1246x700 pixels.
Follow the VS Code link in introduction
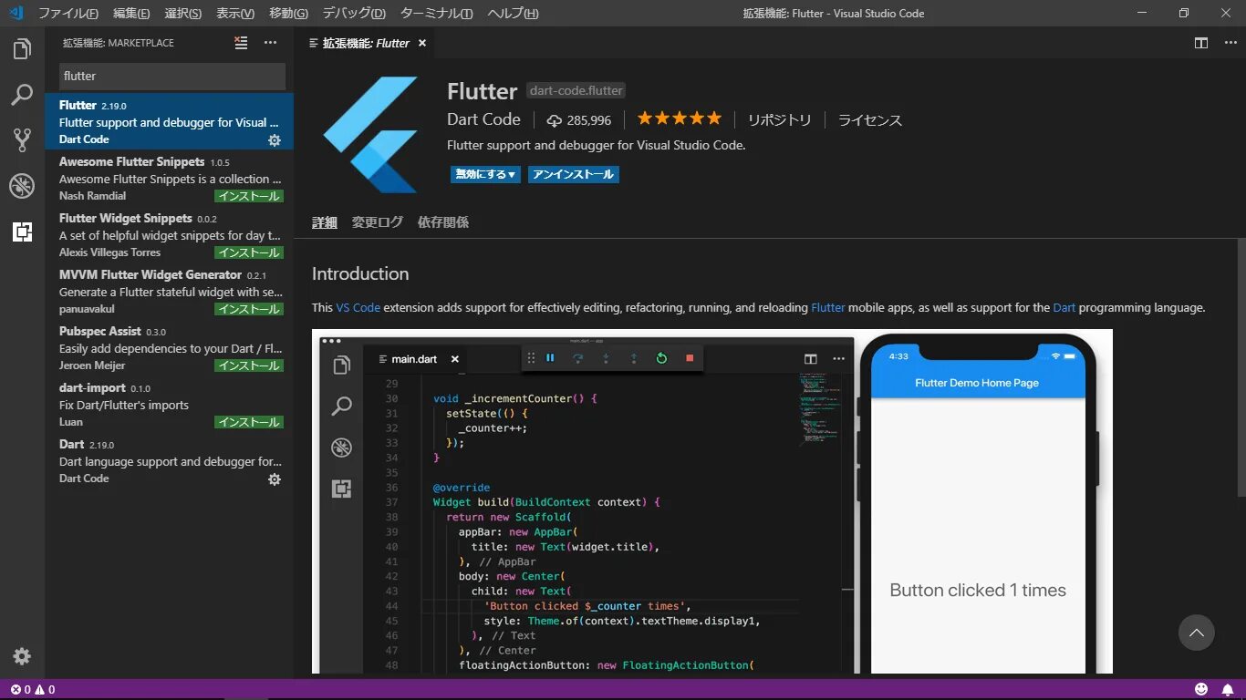pos(358,308)
